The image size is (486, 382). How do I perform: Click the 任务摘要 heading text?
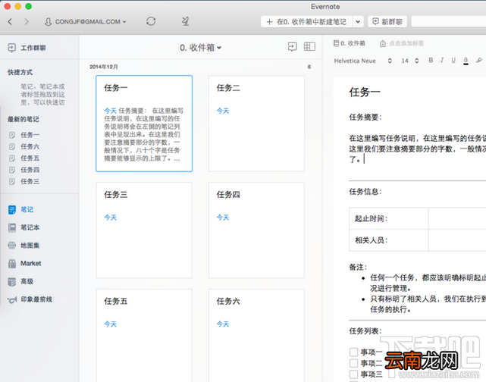(x=365, y=117)
